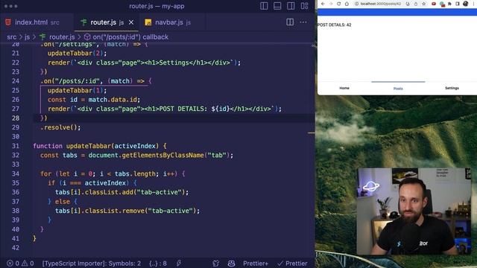Screen dimensions: 477x268
Task: Click share icon in address bar
Action: tap(416, 4)
